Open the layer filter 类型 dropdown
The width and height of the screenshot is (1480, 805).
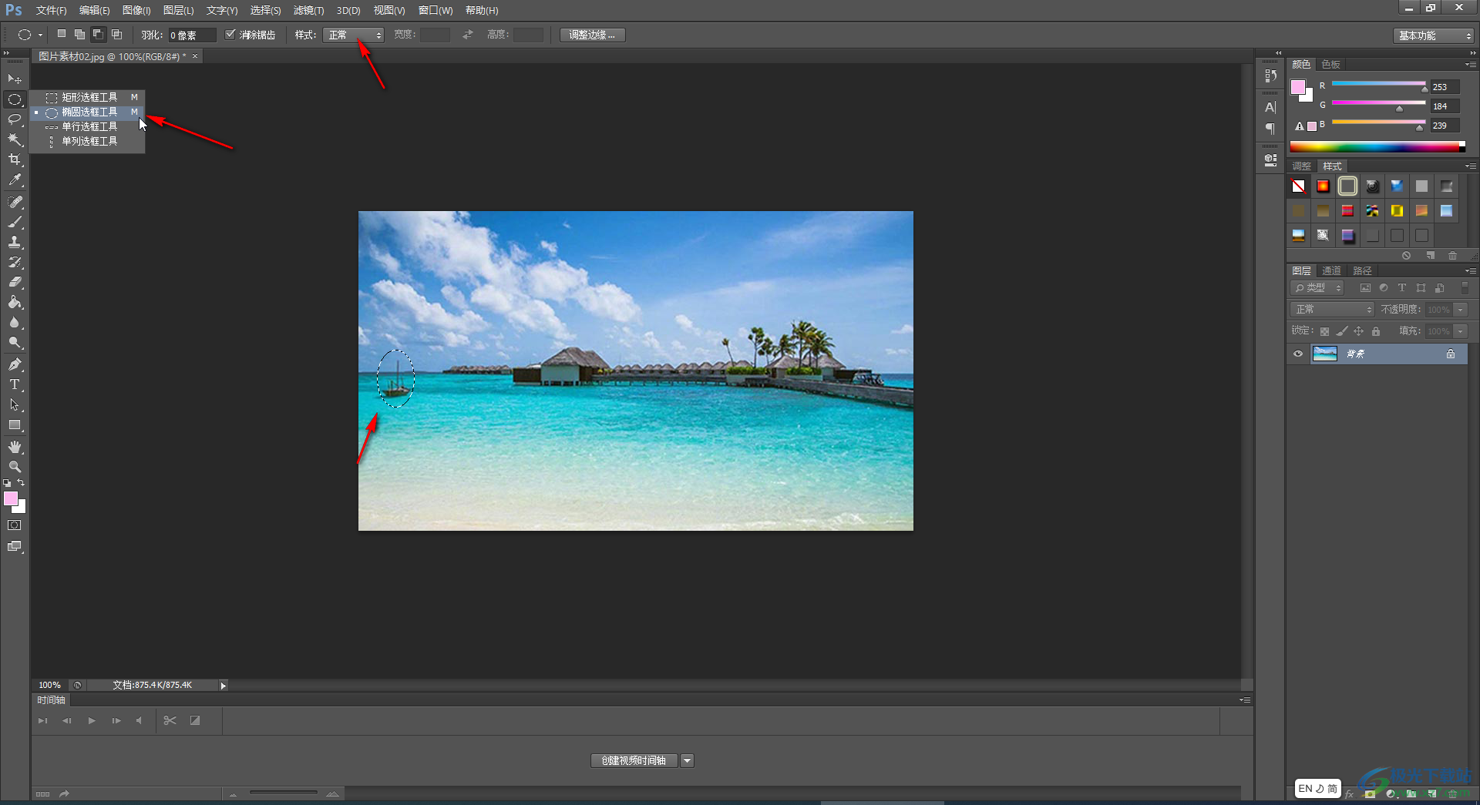tap(1317, 288)
